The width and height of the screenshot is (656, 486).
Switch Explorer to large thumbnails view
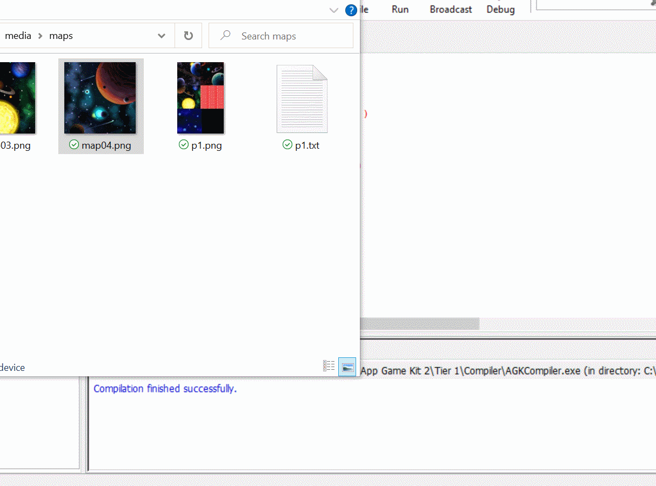347,367
